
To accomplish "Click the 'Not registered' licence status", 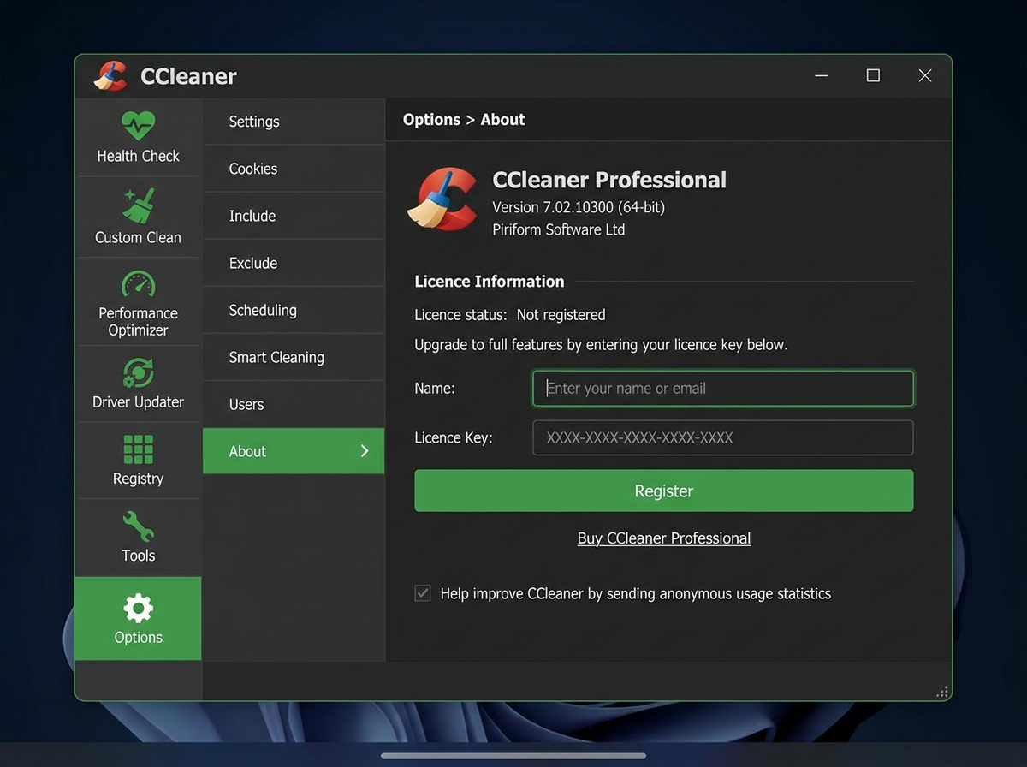I will (x=561, y=315).
